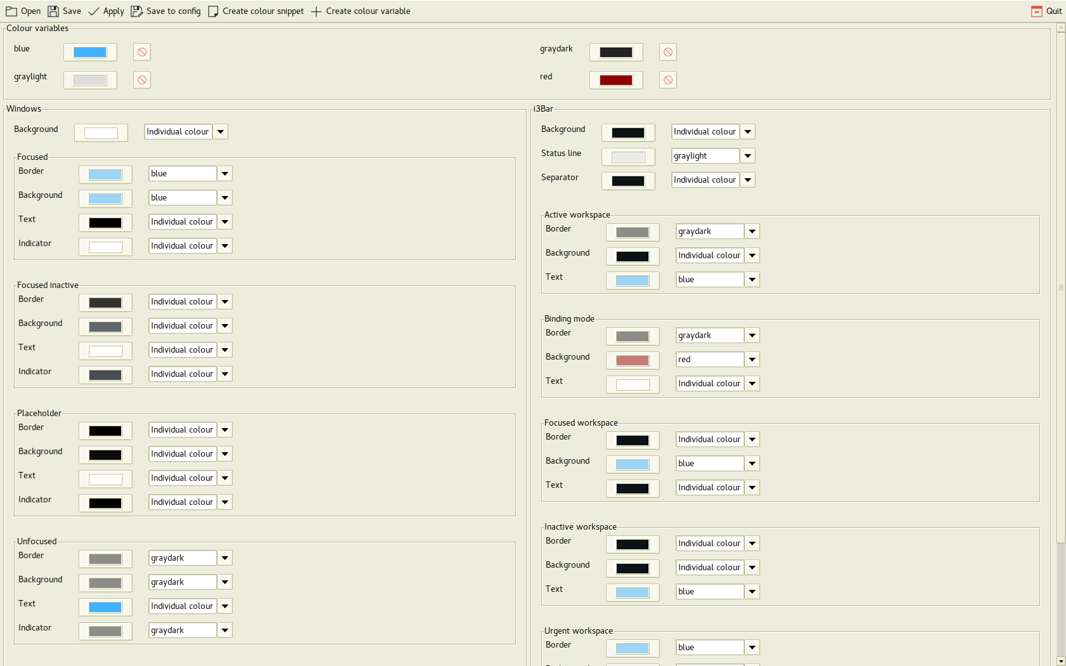Open the Urgent workspace Border dropdown
This screenshot has height=666, width=1066.
coord(752,648)
